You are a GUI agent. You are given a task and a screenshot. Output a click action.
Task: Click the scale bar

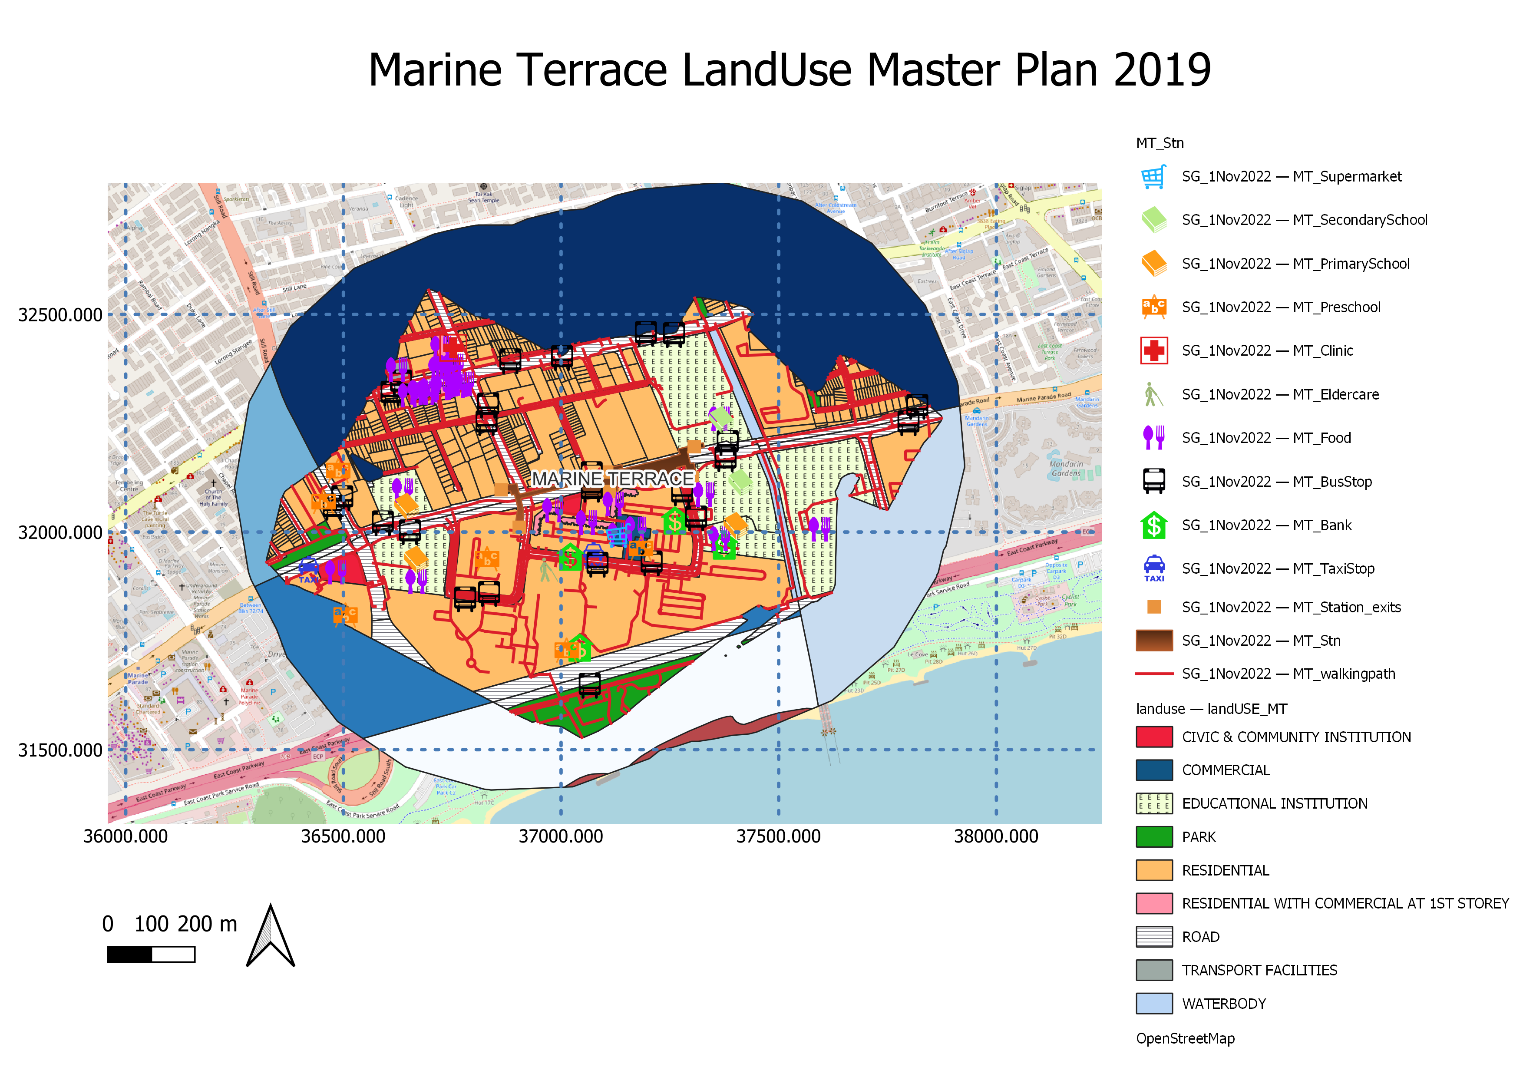(x=151, y=954)
